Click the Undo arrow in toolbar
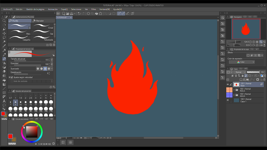267x150 pixels. coord(79,13)
